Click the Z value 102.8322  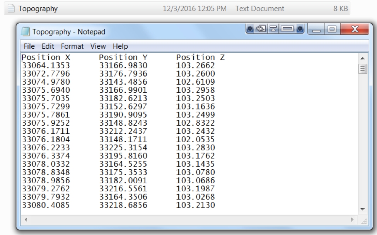196,123
